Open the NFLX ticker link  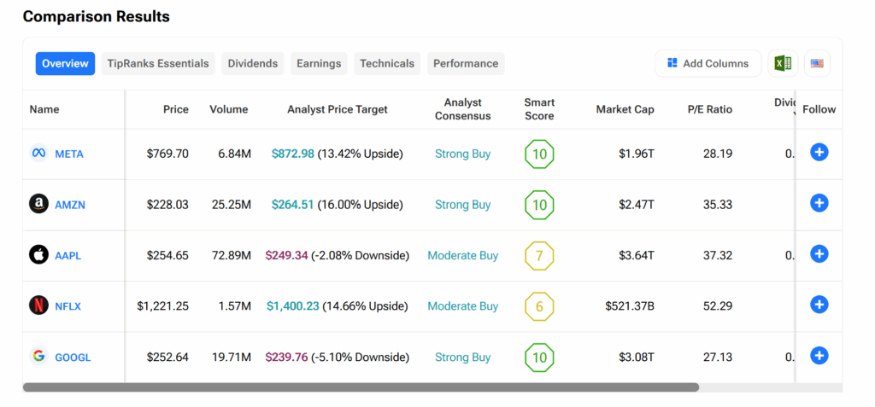click(68, 306)
